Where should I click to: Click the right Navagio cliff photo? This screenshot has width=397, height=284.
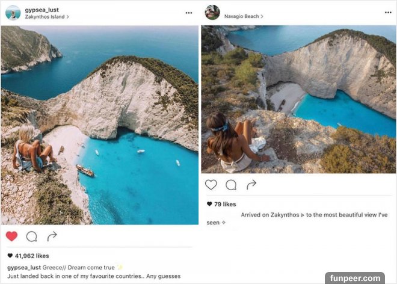[298, 99]
